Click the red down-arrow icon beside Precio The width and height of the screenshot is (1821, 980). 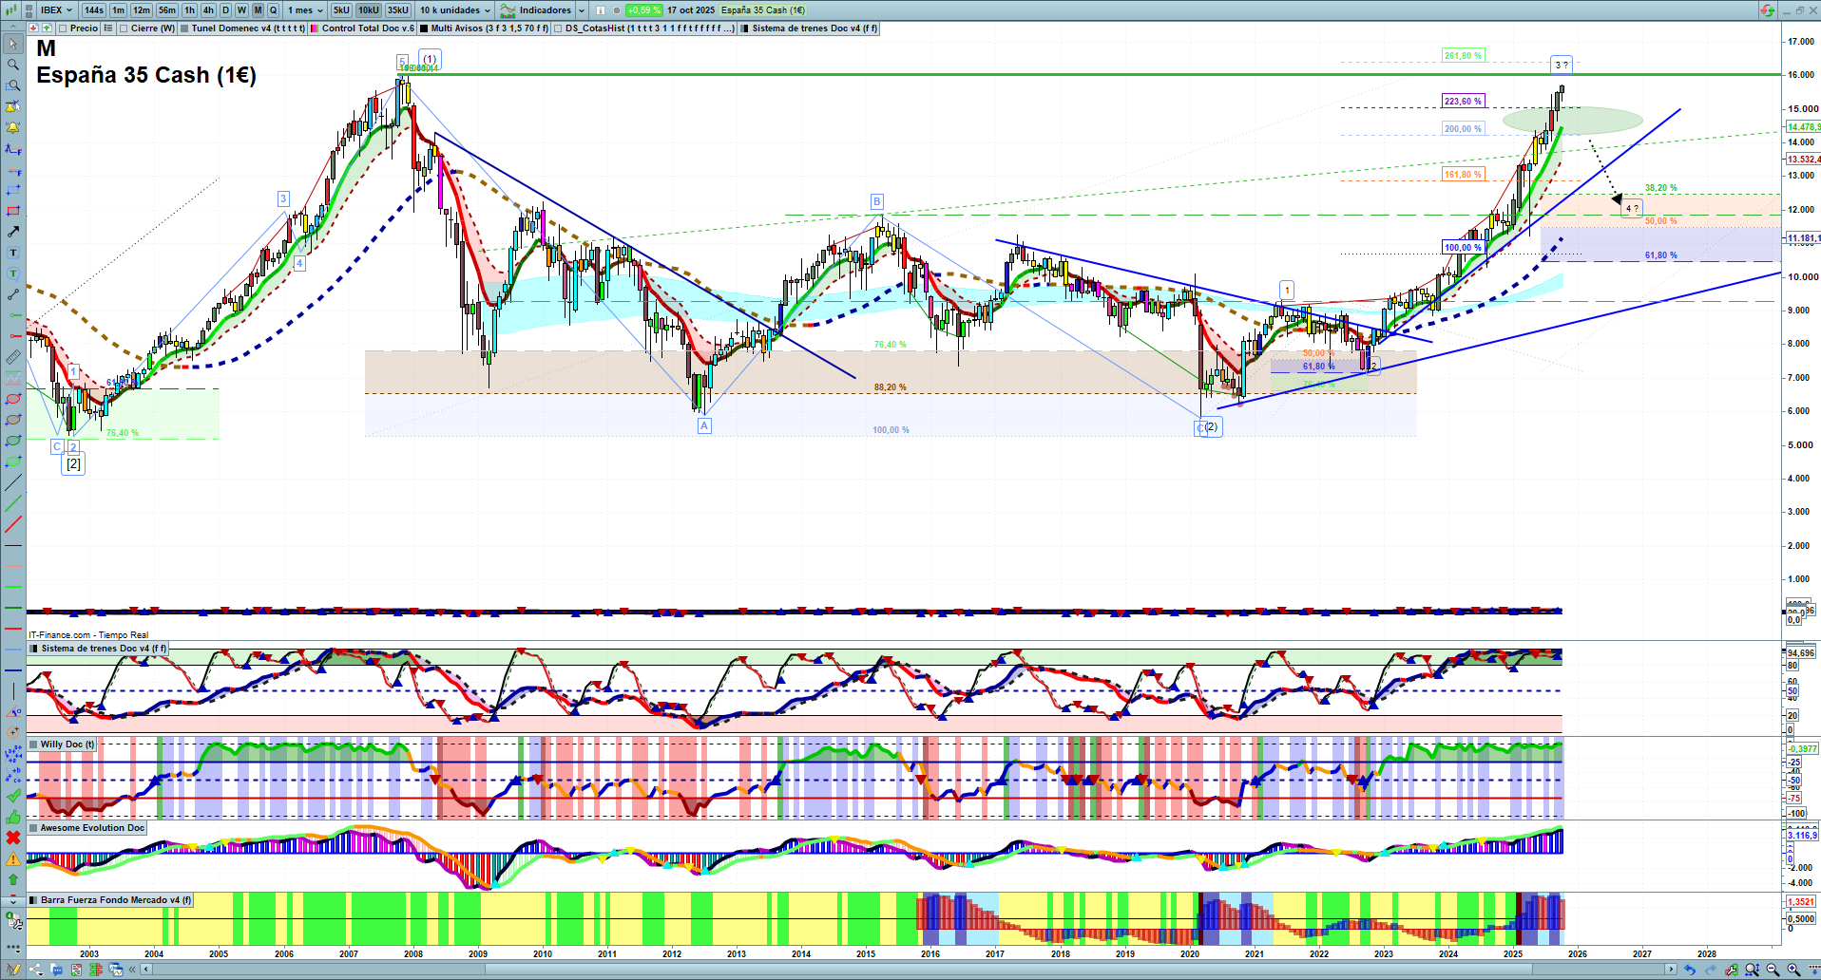coord(34,28)
